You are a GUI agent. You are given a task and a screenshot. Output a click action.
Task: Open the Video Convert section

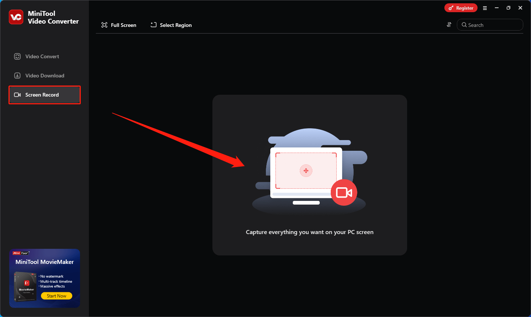pos(44,56)
